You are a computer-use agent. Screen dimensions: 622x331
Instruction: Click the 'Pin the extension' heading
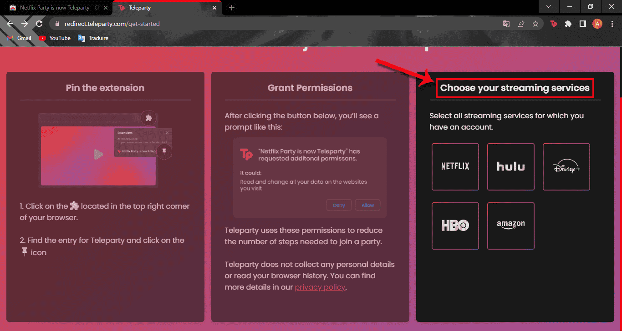pyautogui.click(x=105, y=88)
